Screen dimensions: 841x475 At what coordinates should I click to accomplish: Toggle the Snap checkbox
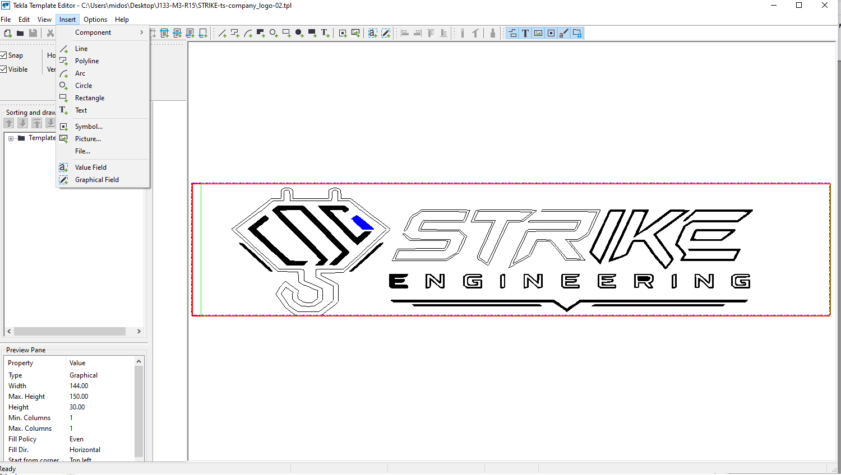(3, 55)
